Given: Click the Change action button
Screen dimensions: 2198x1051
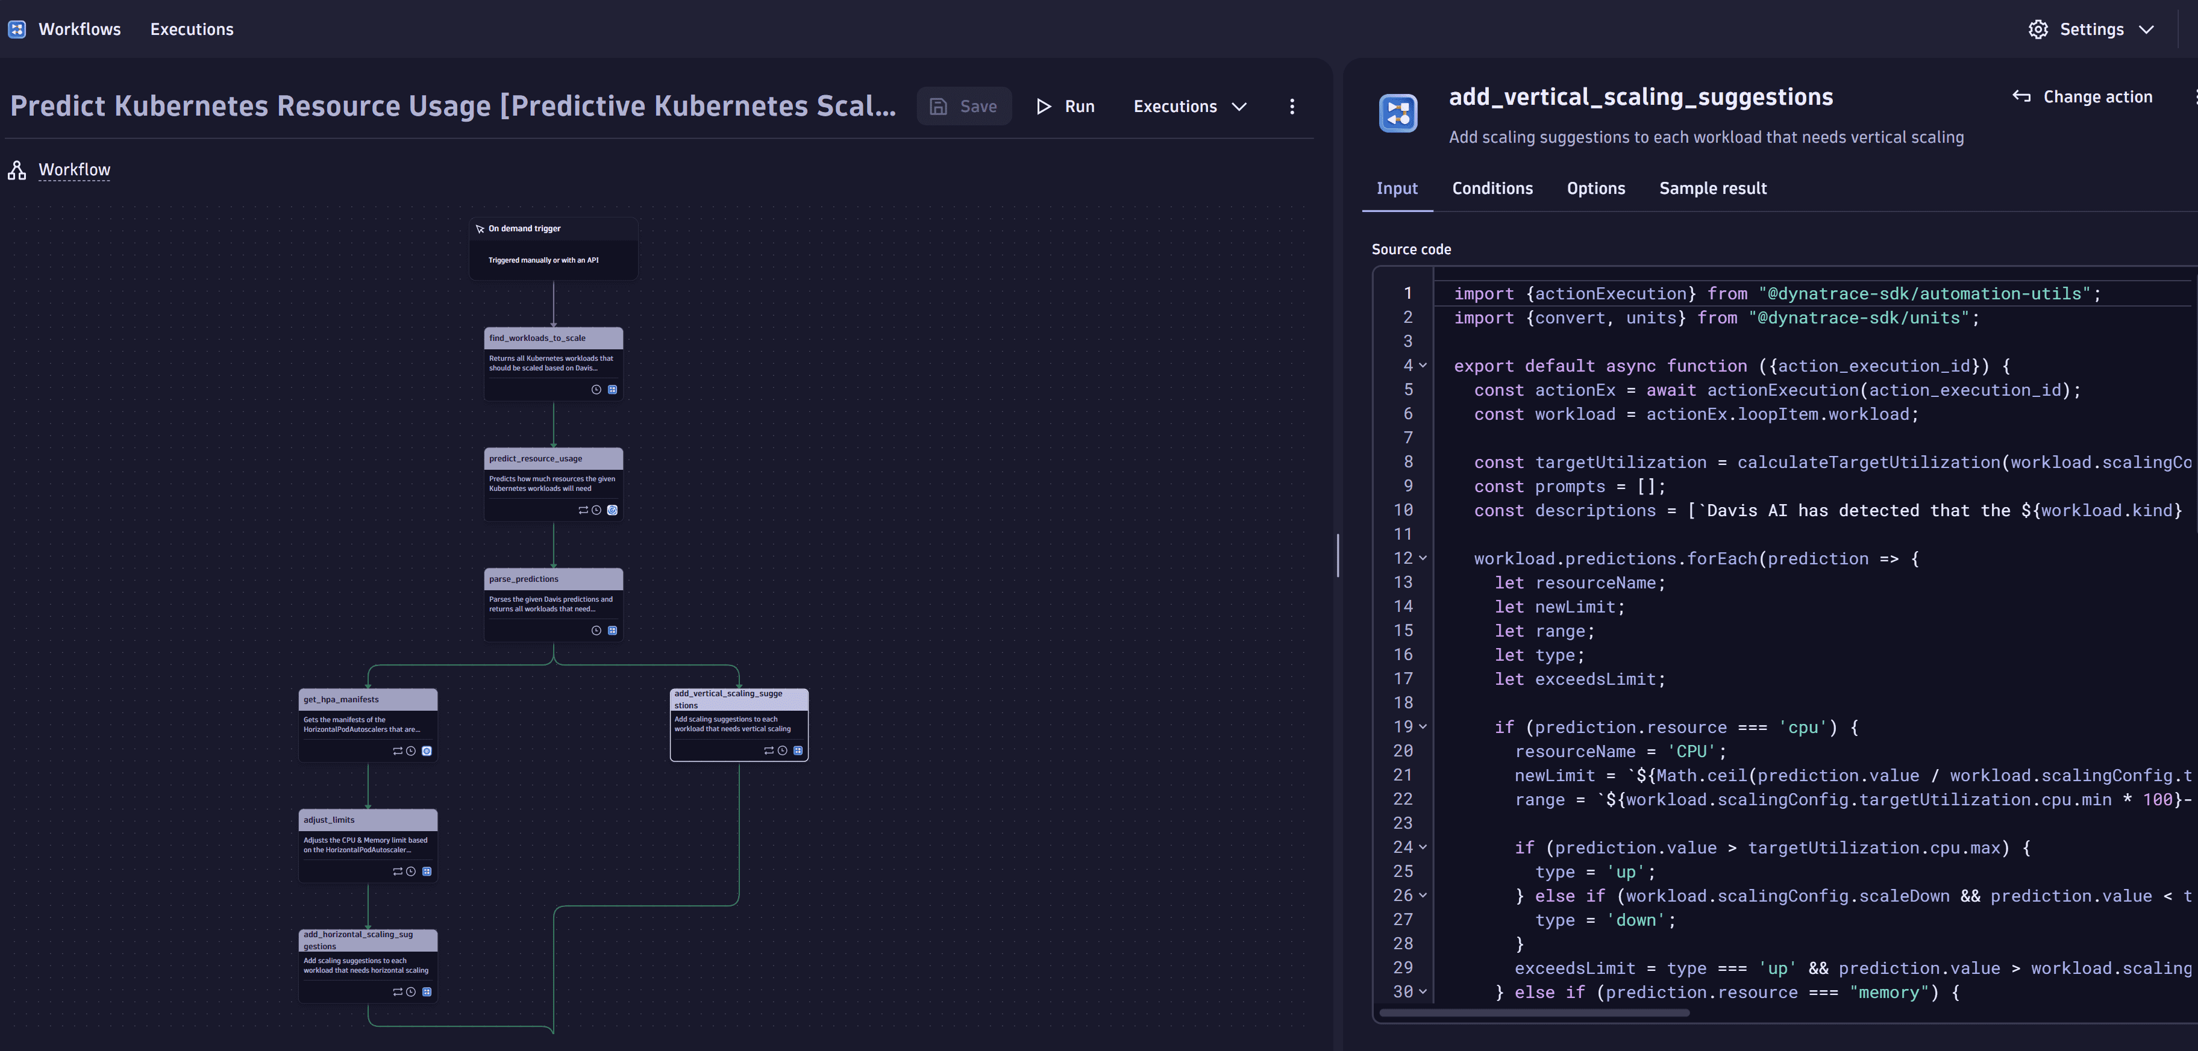Looking at the screenshot, I should (2082, 96).
